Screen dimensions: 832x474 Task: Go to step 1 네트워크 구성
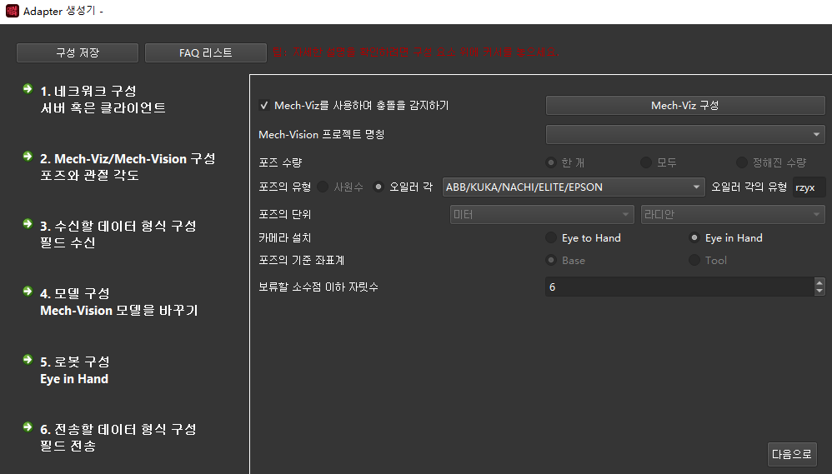[x=103, y=99]
